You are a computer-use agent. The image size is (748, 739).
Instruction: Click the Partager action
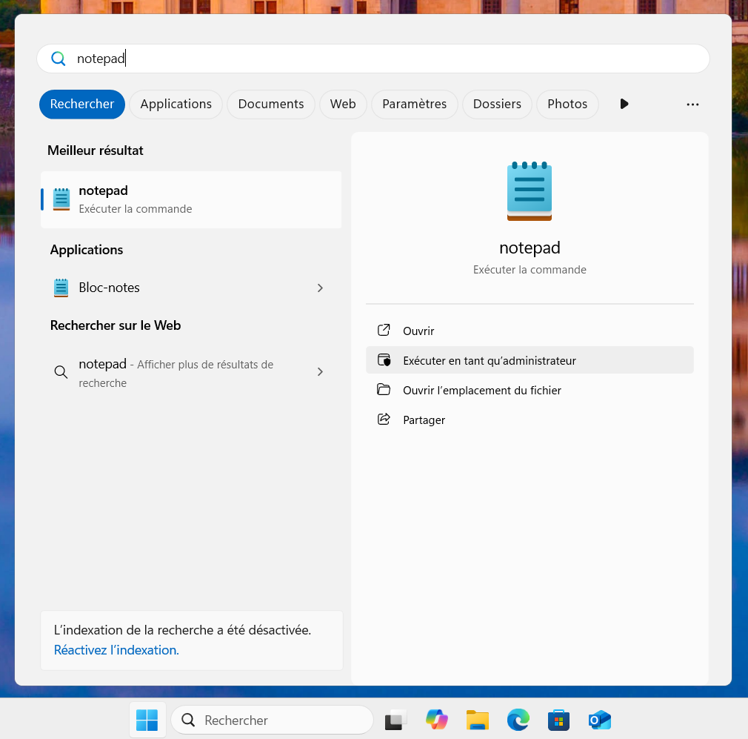pyautogui.click(x=424, y=420)
